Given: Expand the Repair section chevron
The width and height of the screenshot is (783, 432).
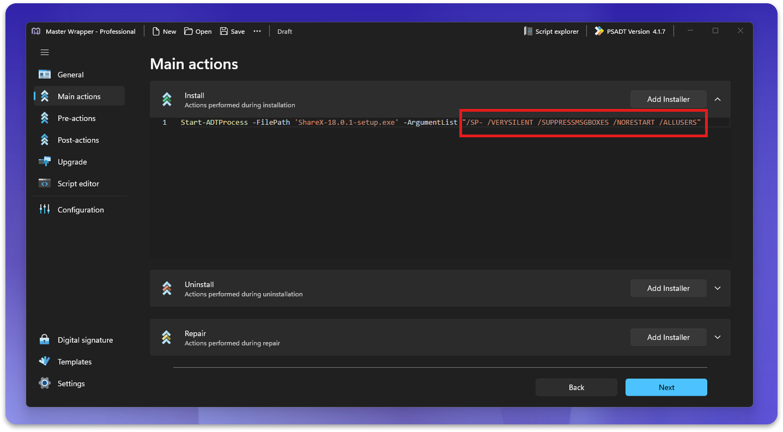Looking at the screenshot, I should tap(718, 337).
